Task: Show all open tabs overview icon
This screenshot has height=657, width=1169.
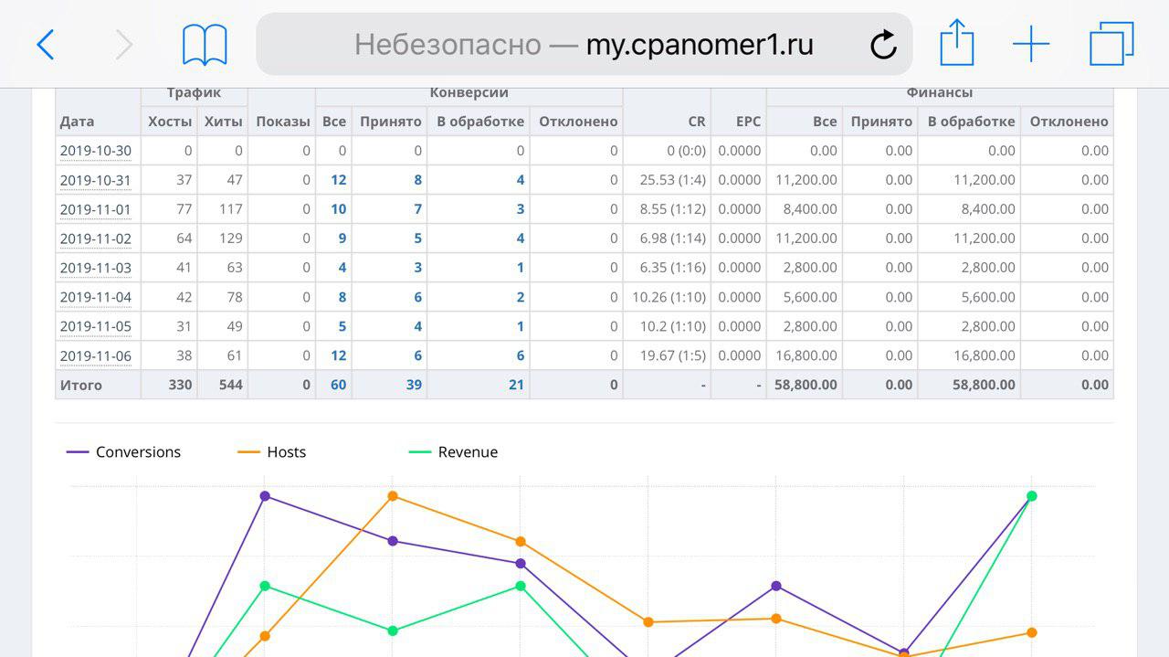Action: 1111,44
